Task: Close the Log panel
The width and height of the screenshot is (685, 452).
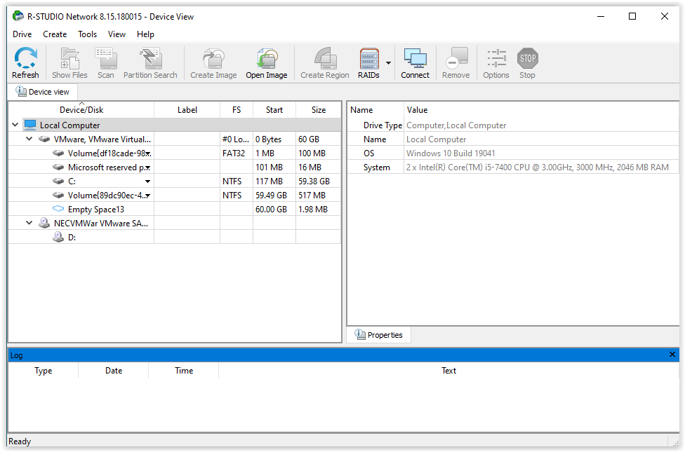Action: click(x=672, y=355)
